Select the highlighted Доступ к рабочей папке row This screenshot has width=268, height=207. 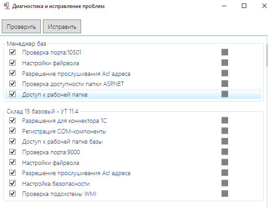point(133,94)
